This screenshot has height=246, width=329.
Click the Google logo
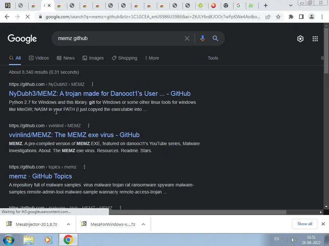pos(22,39)
